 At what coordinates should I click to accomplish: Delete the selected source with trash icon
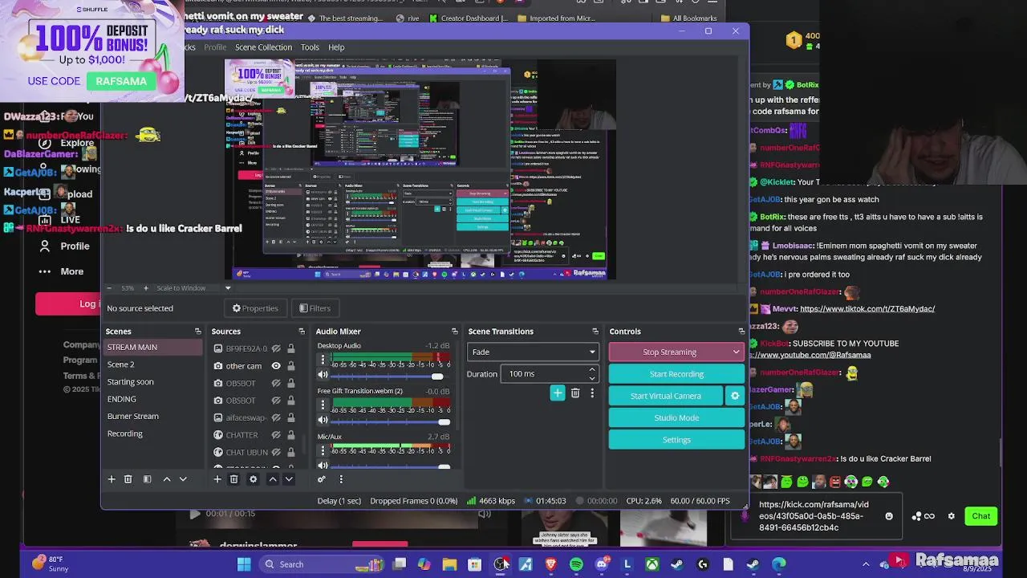[x=233, y=479]
